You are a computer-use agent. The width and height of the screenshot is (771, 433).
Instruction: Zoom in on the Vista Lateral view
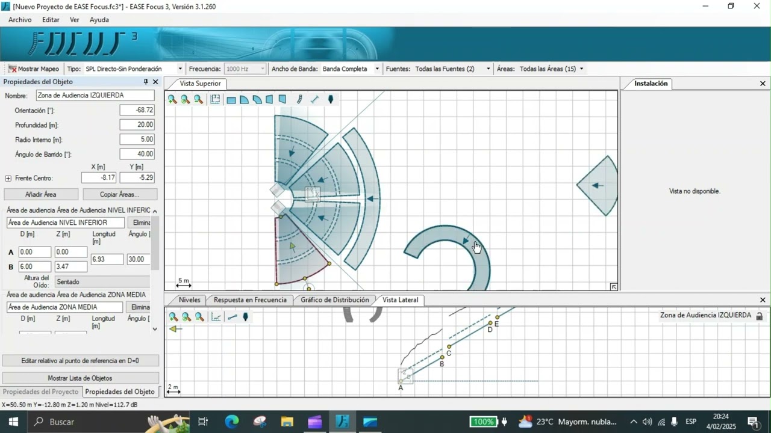click(173, 317)
